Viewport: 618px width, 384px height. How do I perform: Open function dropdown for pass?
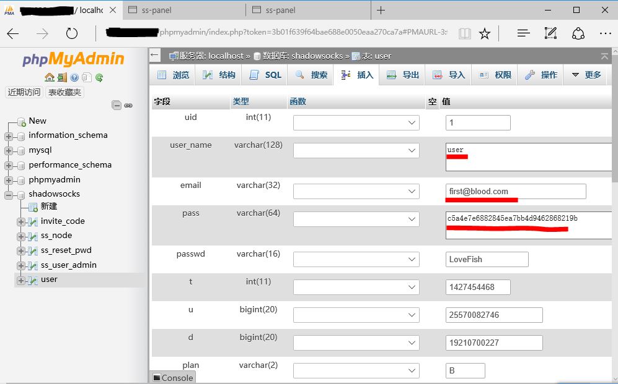click(x=356, y=220)
